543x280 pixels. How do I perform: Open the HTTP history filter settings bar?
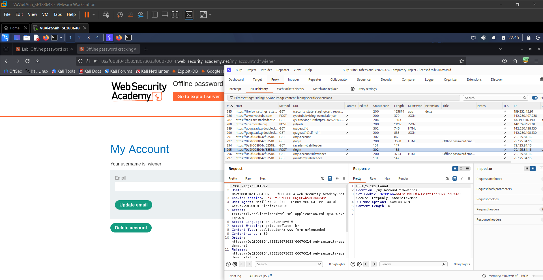click(344, 98)
